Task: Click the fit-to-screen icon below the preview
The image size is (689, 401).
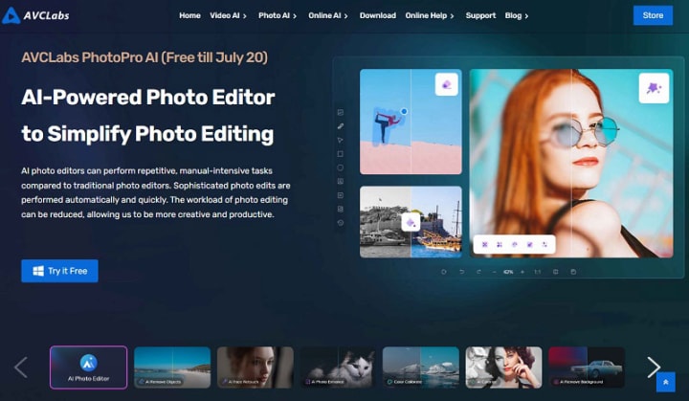Action: (x=555, y=272)
